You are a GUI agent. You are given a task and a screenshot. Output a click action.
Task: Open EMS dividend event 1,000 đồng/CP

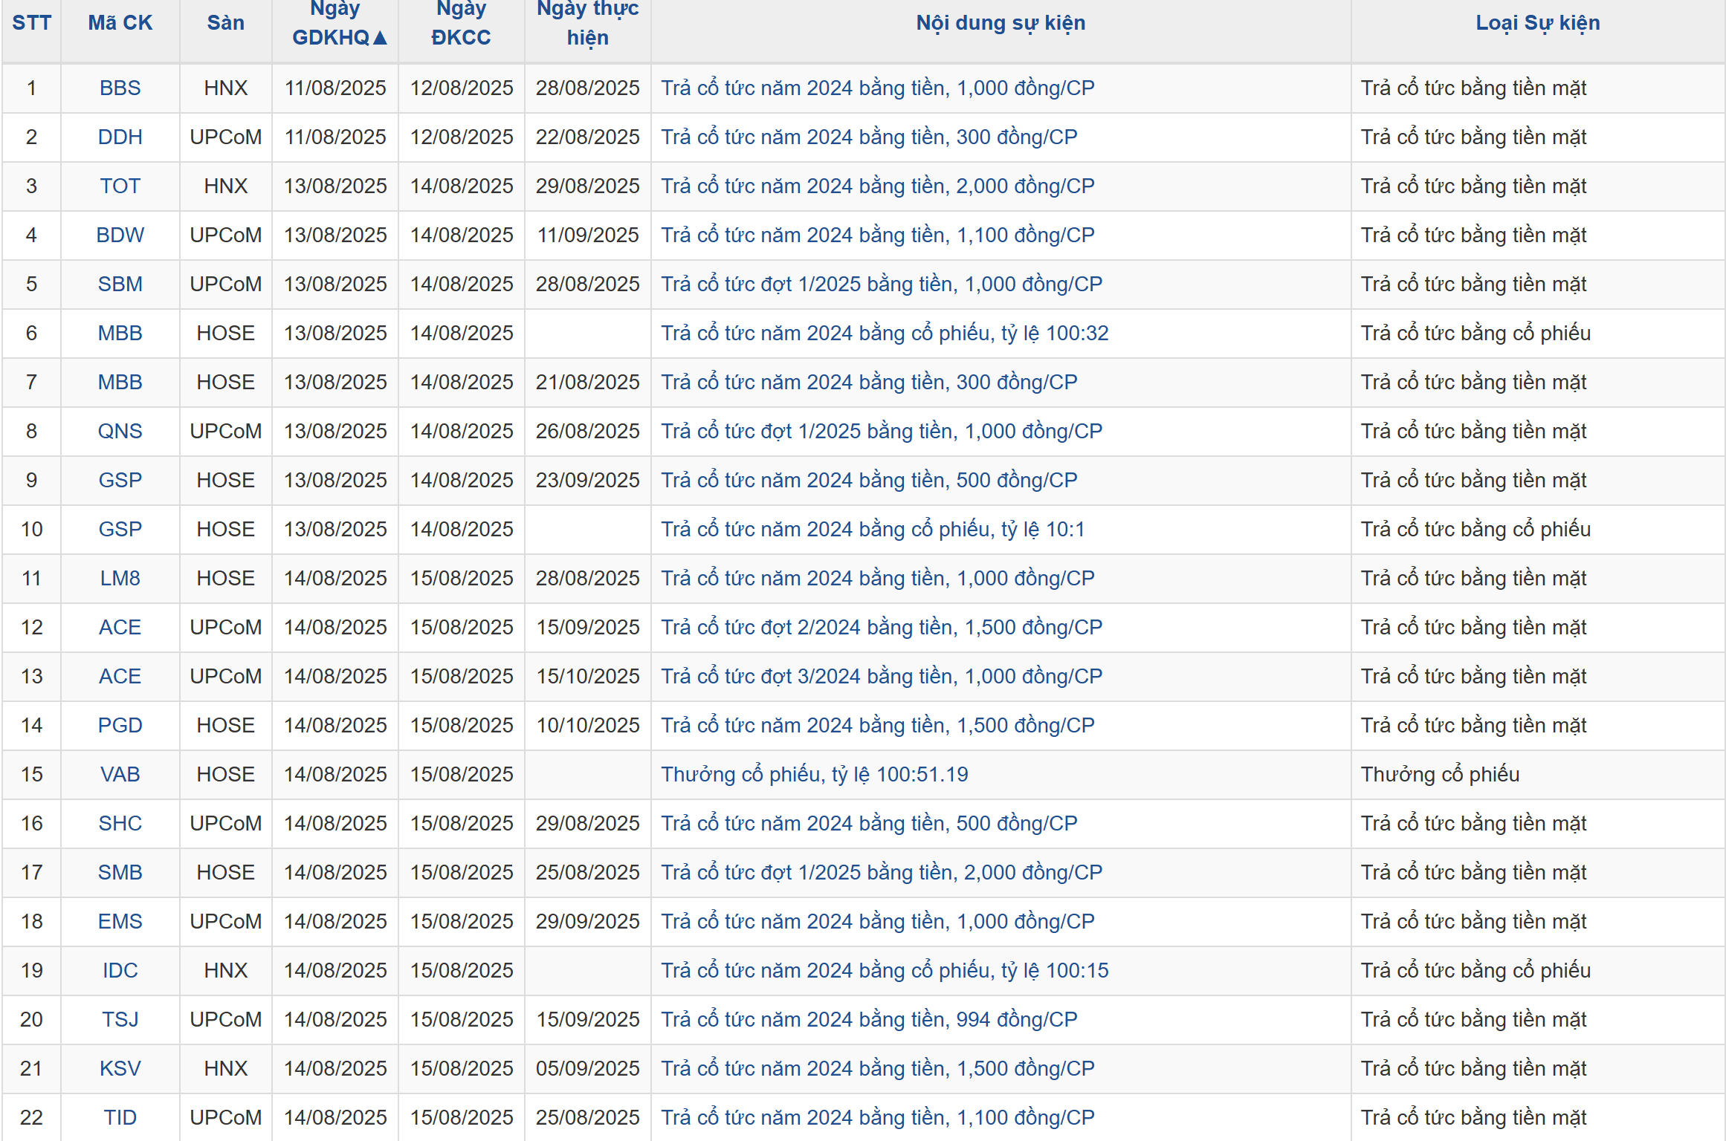click(x=878, y=922)
